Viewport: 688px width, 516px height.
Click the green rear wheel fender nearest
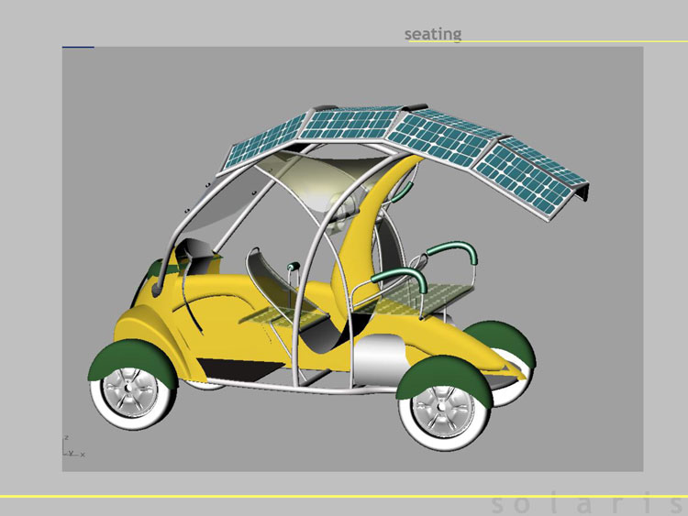[444, 379]
